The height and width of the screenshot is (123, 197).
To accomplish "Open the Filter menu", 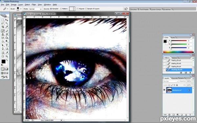I will pyautogui.click(x=34, y=5).
